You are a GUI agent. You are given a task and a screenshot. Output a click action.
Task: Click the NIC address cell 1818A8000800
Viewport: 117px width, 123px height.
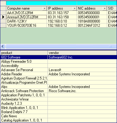coord(92,21)
